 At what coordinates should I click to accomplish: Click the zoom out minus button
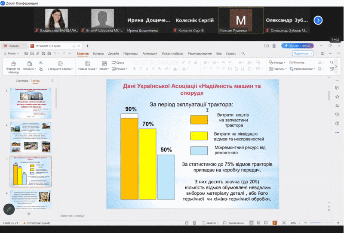305,223
